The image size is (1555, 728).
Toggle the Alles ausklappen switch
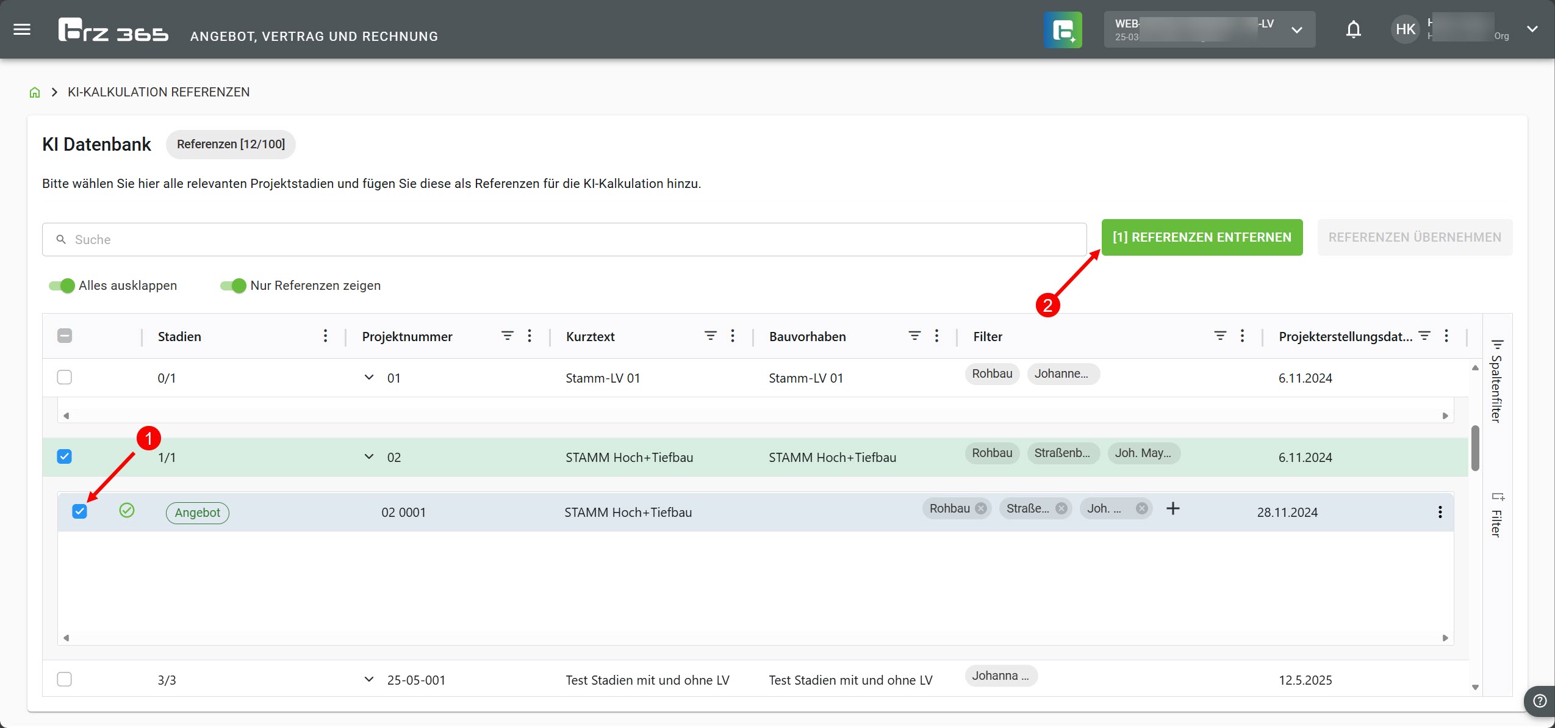[62, 286]
